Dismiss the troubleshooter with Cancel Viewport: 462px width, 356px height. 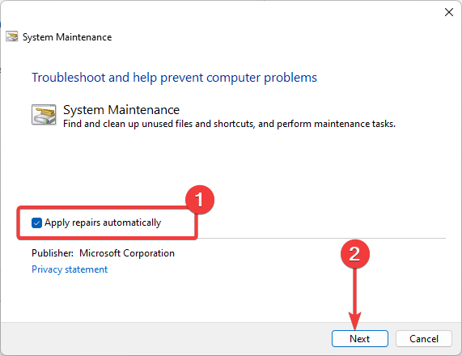[x=424, y=339]
